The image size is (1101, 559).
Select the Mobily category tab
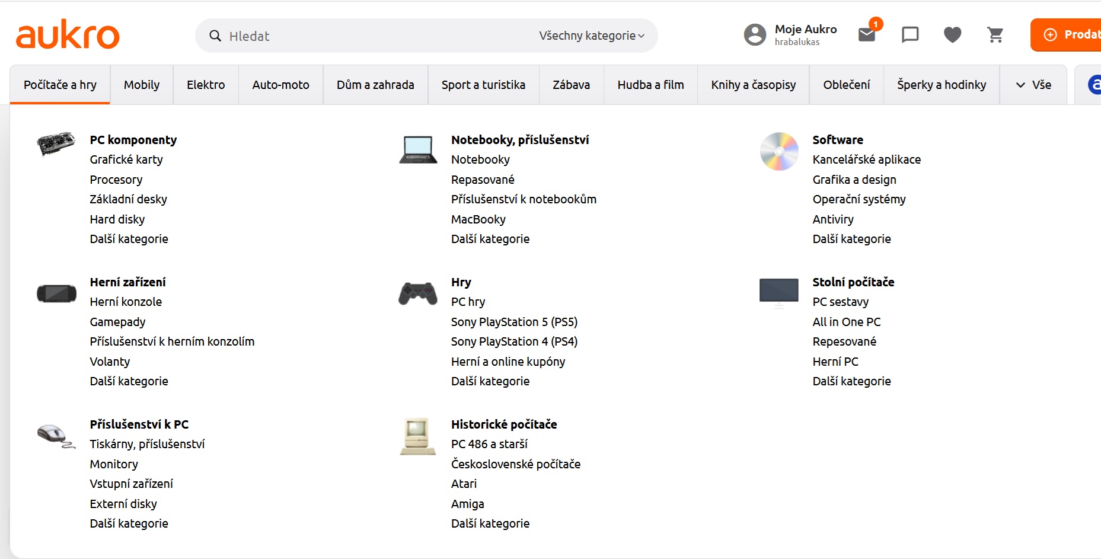(x=142, y=85)
